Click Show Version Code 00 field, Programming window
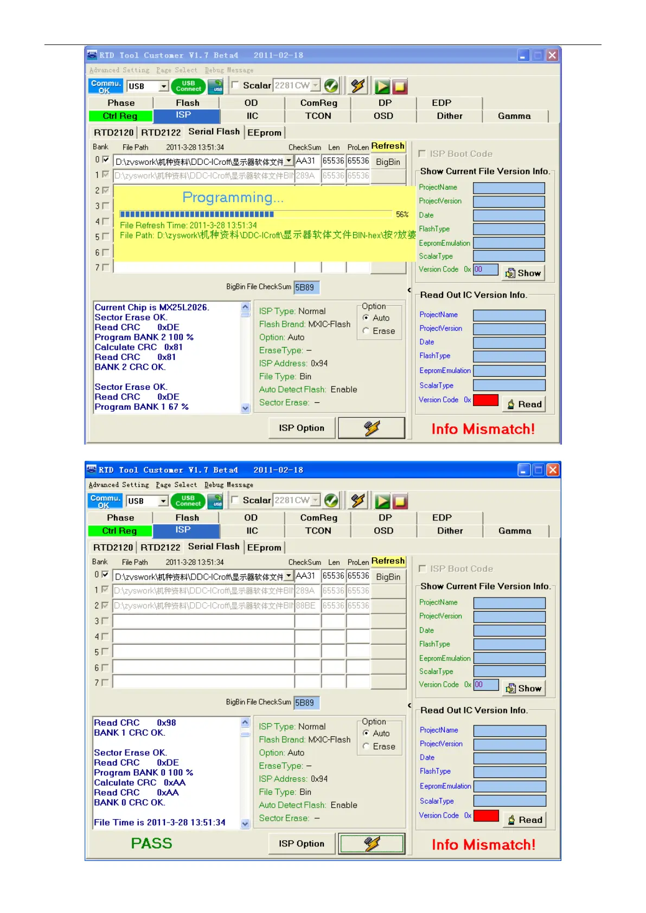Viewport: 646px width, 913px height. click(486, 269)
